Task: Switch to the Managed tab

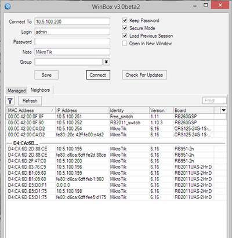Action: coord(17,91)
